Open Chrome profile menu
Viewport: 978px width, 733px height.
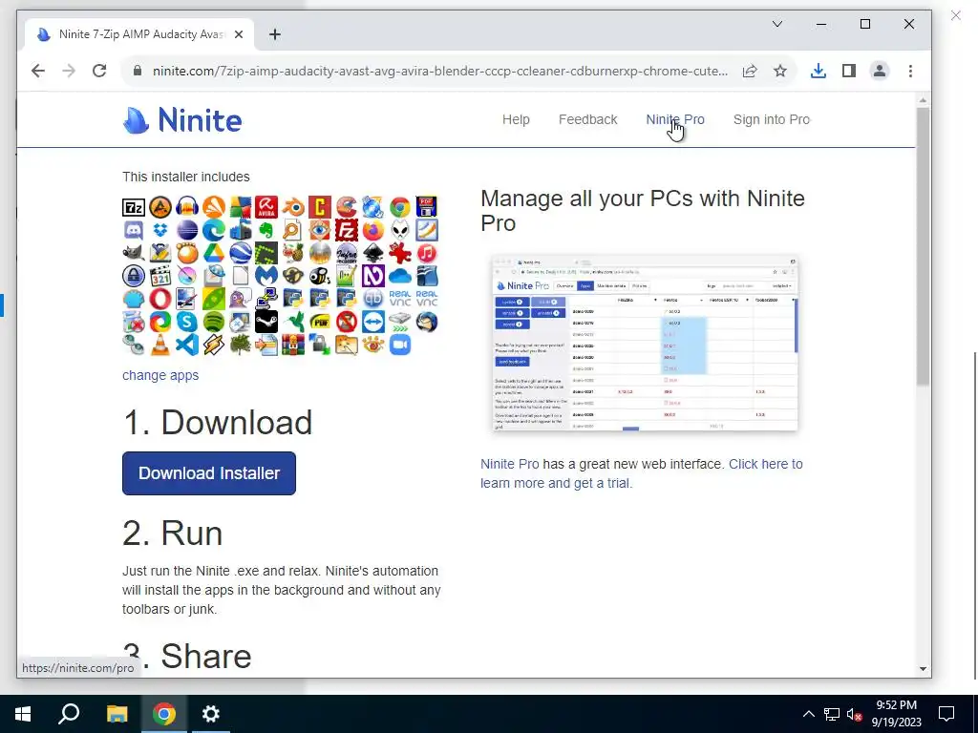point(880,71)
